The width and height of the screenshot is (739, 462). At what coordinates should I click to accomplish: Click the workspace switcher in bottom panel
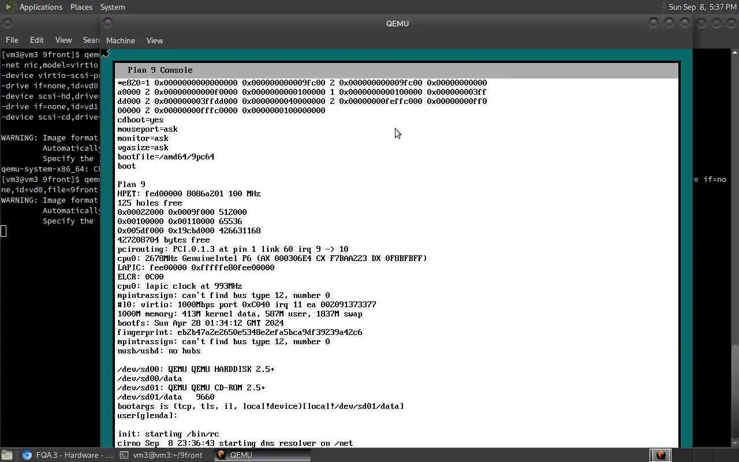[x=661, y=455]
